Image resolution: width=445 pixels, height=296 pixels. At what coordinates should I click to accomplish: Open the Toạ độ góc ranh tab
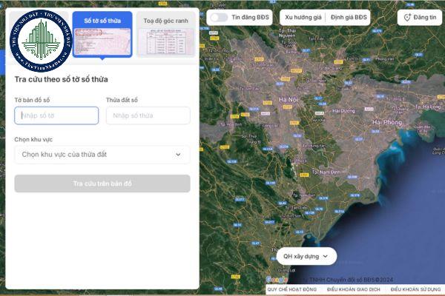(165, 34)
